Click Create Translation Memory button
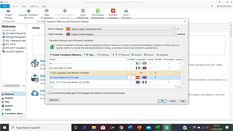The height and width of the screenshot is (131, 233). [x=66, y=55]
